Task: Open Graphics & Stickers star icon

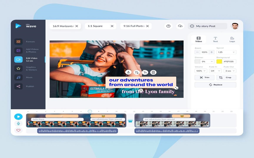Action: pos(18,68)
